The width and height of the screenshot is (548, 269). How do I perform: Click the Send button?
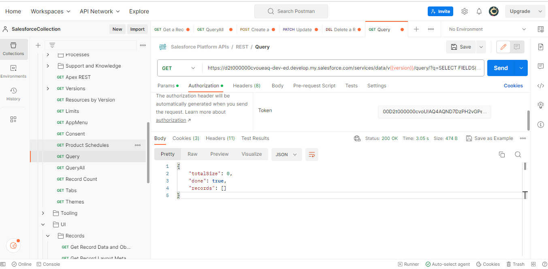[x=501, y=68]
